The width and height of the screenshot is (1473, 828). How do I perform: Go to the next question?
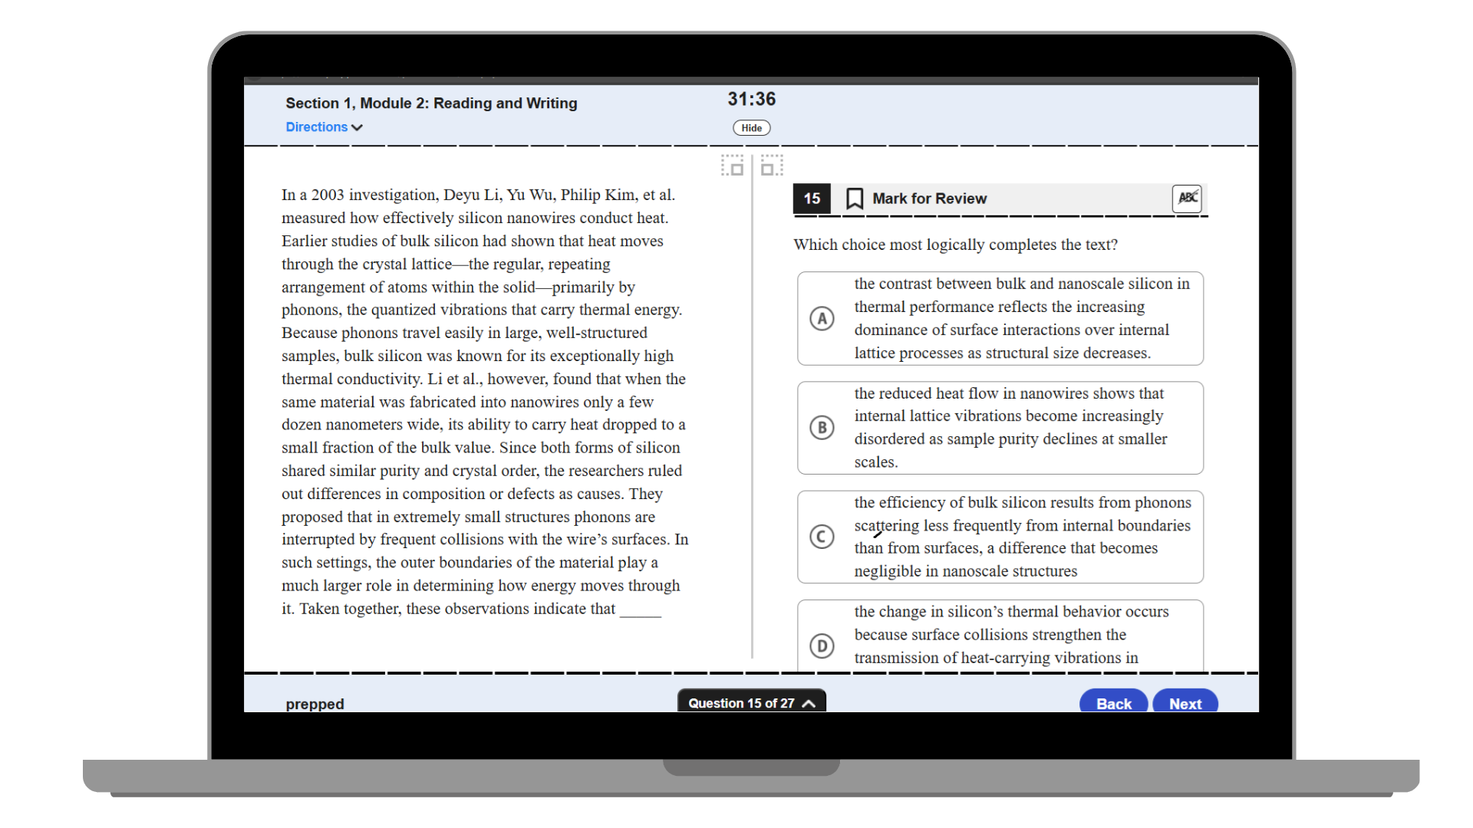pyautogui.click(x=1185, y=703)
